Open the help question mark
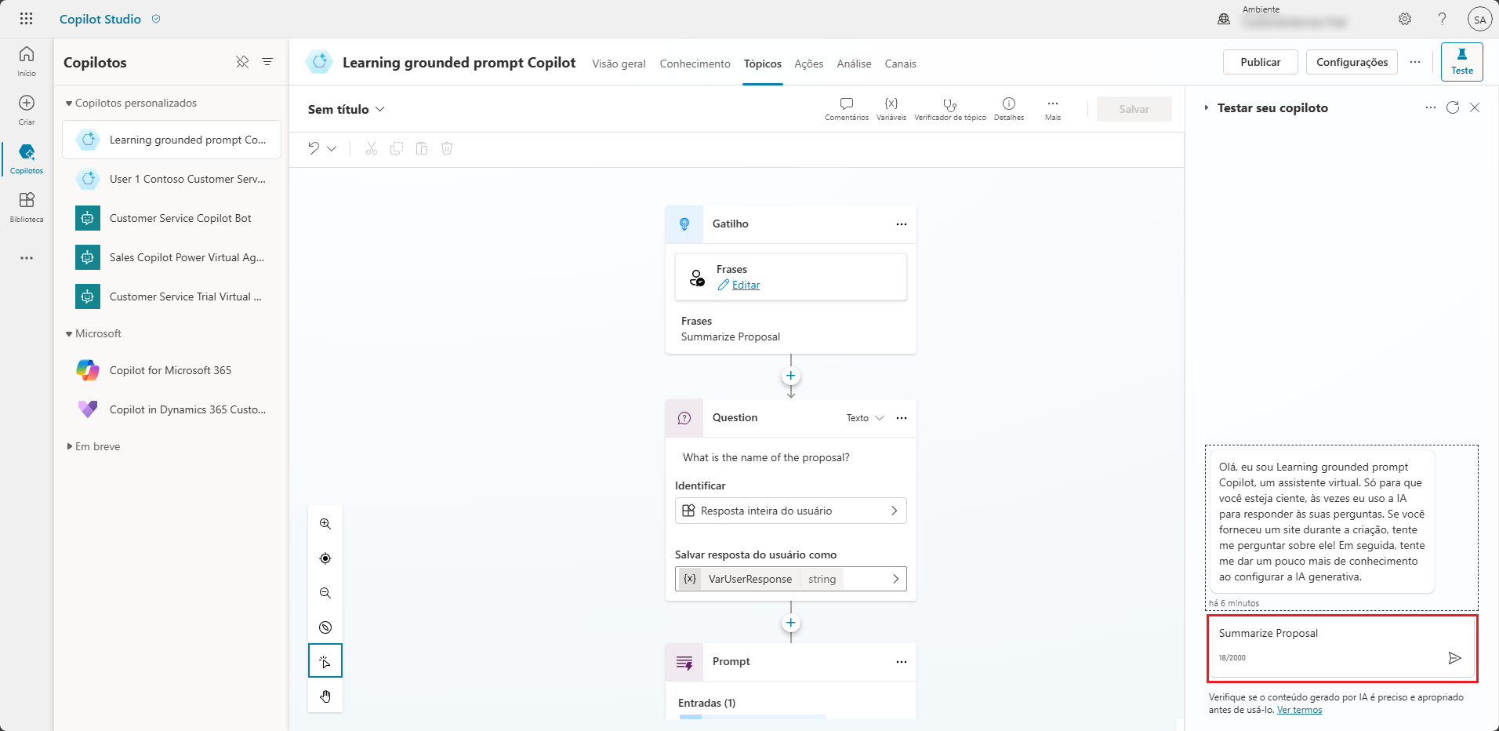 [1442, 19]
